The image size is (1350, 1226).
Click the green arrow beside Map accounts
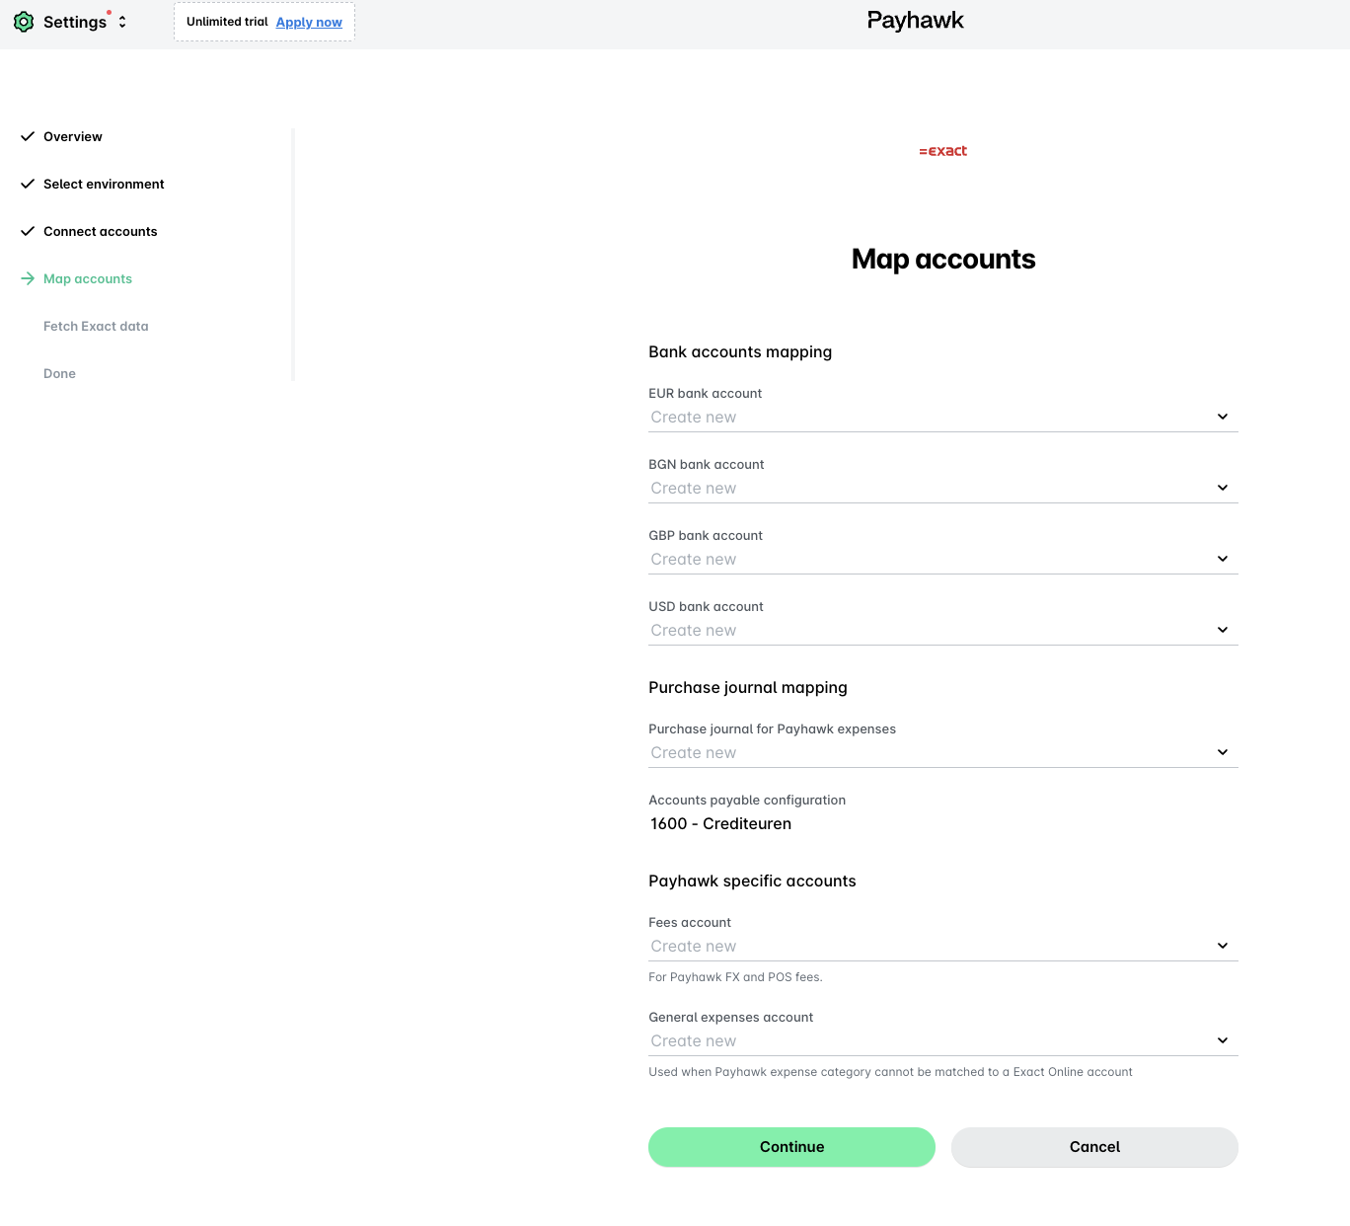click(x=28, y=278)
